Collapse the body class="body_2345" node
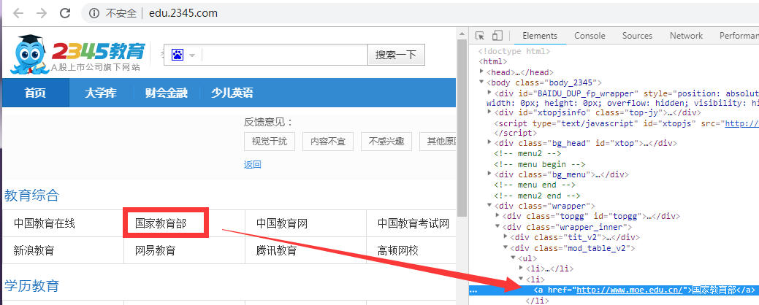 [x=482, y=82]
